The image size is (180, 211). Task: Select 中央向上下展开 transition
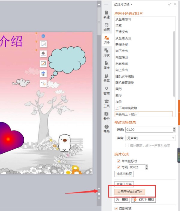(144, 114)
